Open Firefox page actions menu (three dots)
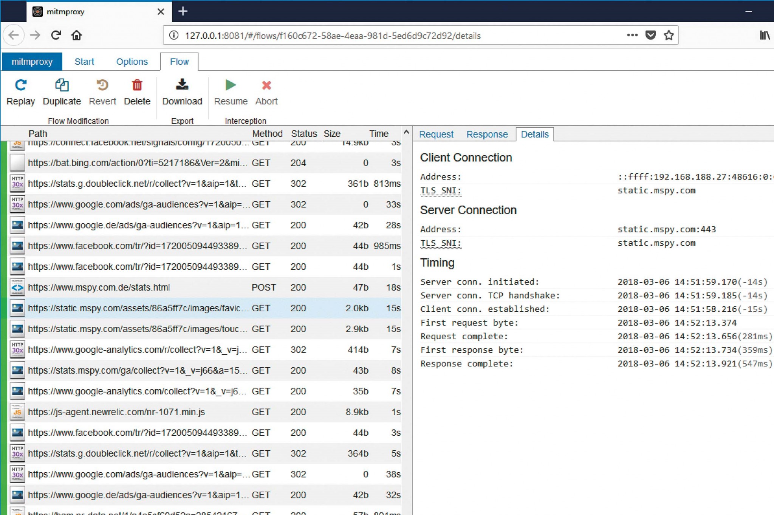Viewport: 774px width, 515px height. pyautogui.click(x=632, y=36)
